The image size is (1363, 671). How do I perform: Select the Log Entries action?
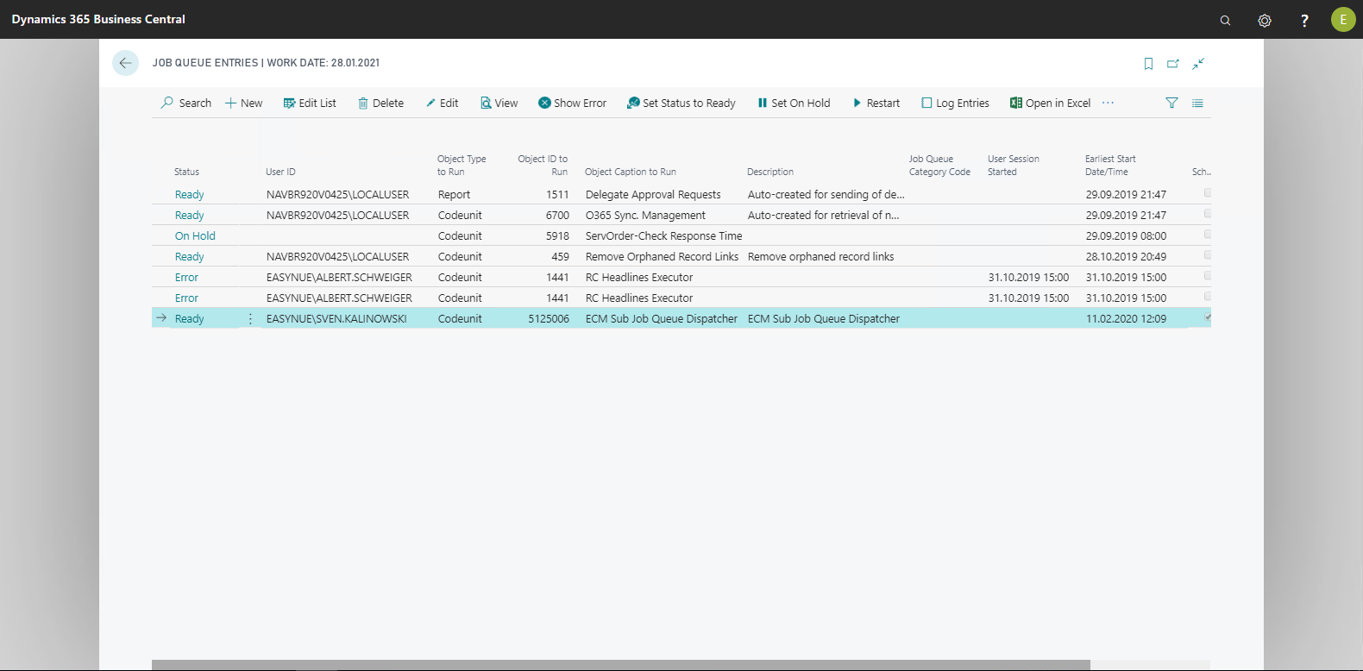955,103
